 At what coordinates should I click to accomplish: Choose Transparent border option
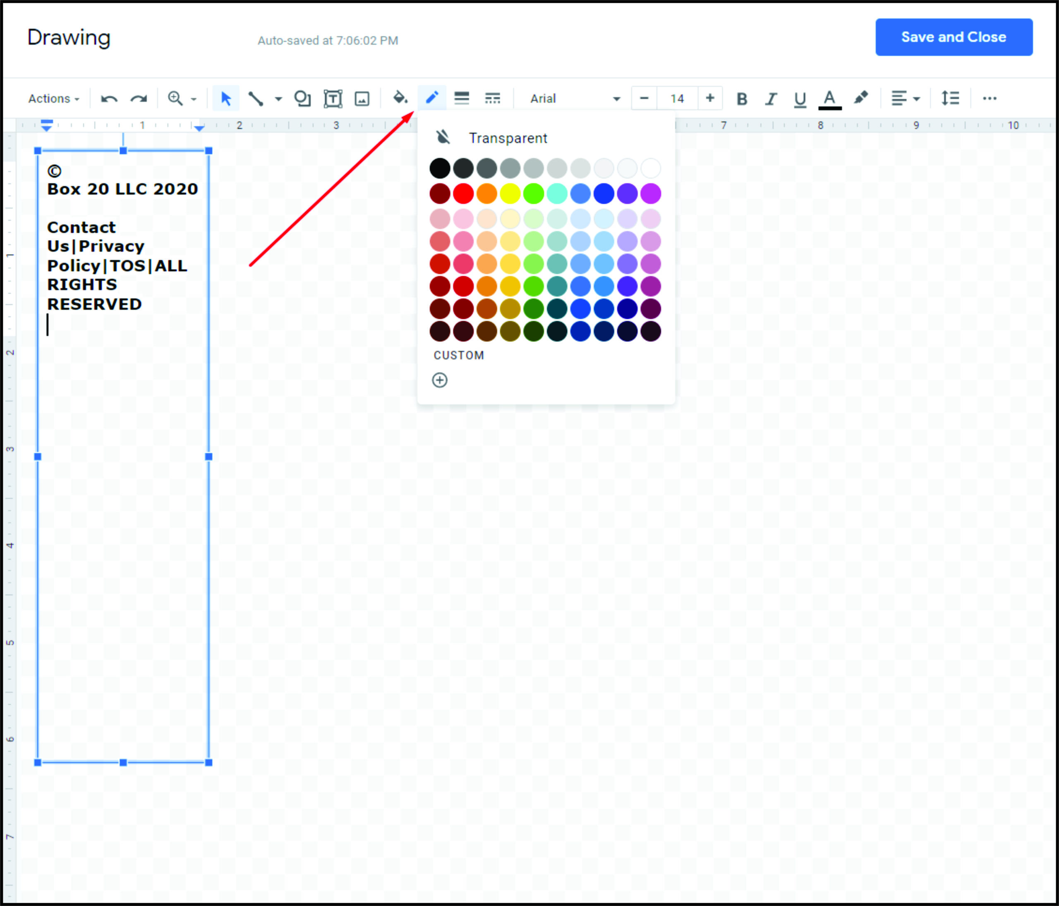click(507, 138)
